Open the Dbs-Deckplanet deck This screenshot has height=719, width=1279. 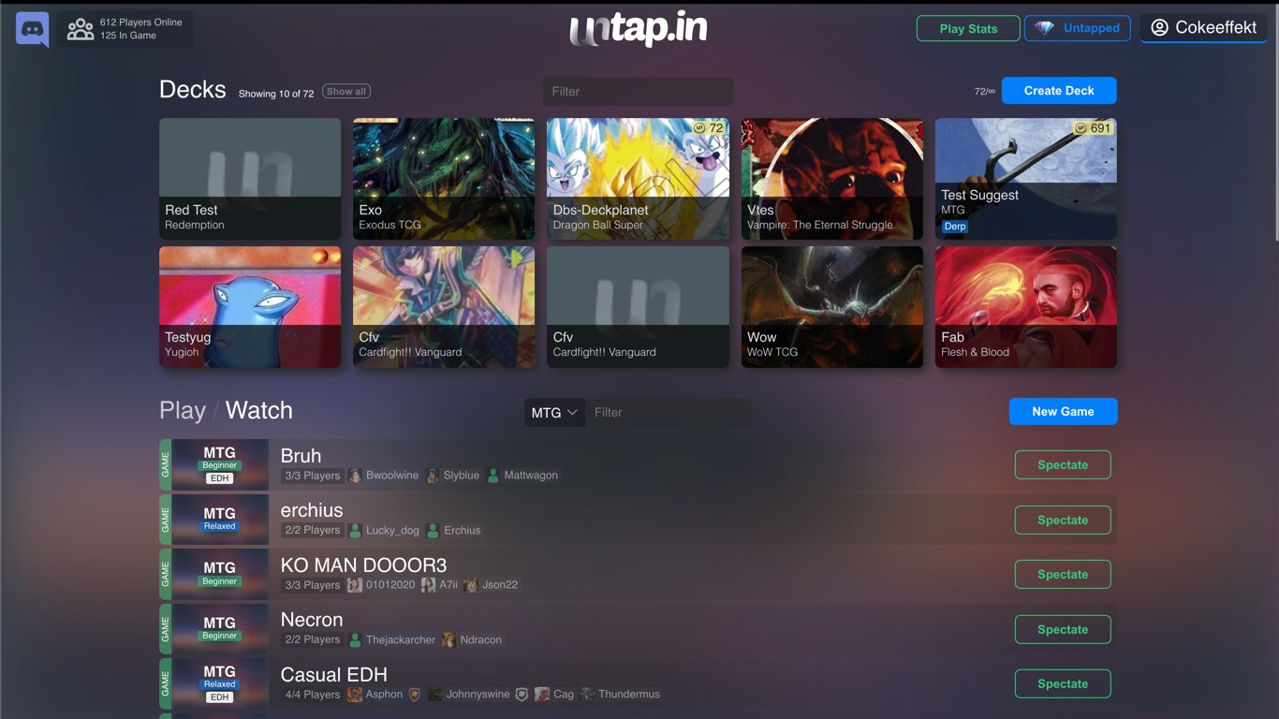point(638,178)
